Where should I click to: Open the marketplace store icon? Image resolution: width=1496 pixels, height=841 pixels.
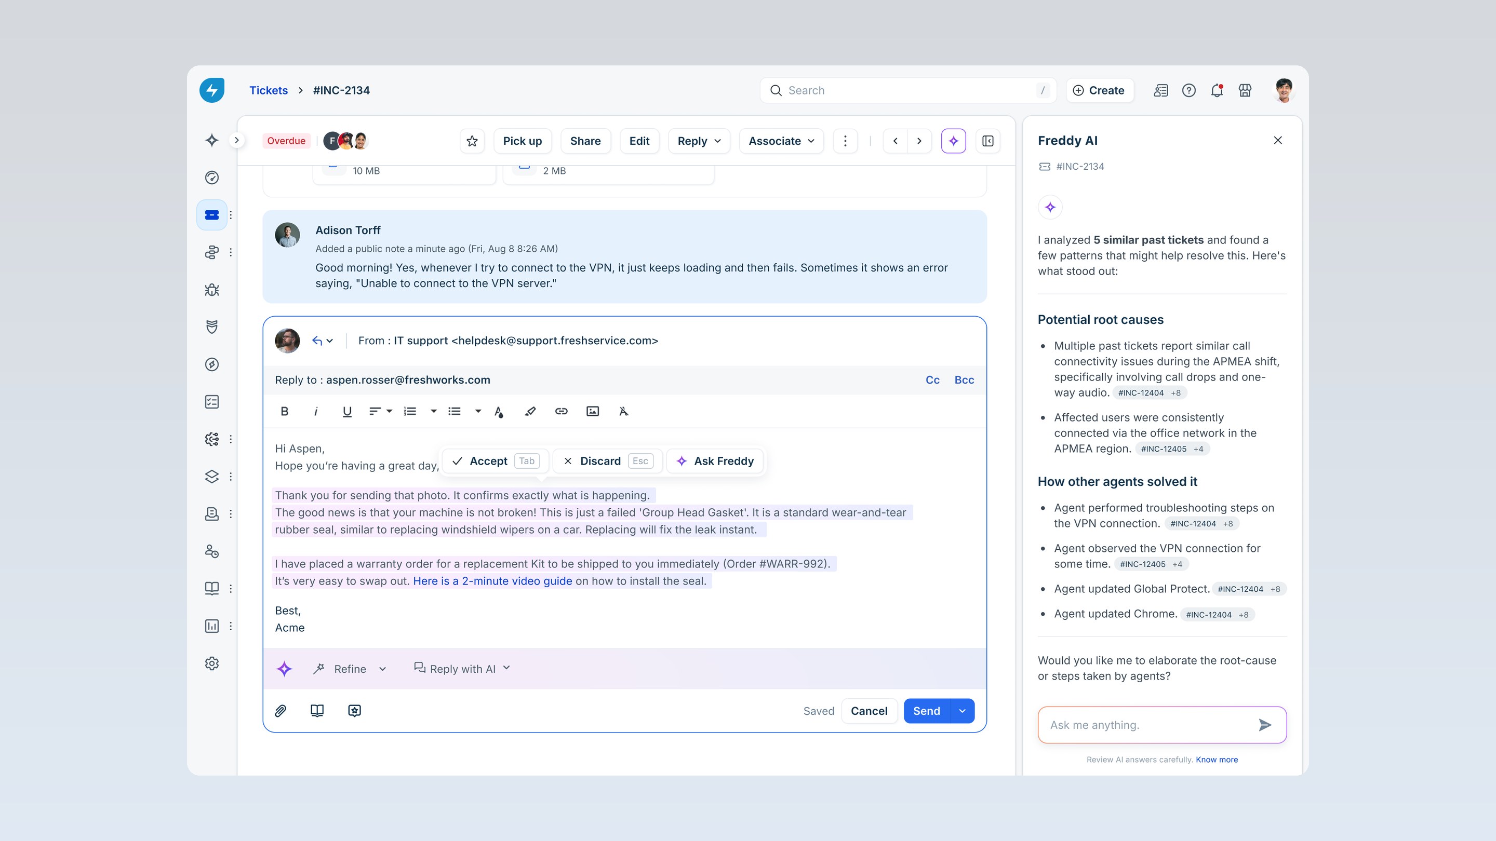click(1245, 90)
